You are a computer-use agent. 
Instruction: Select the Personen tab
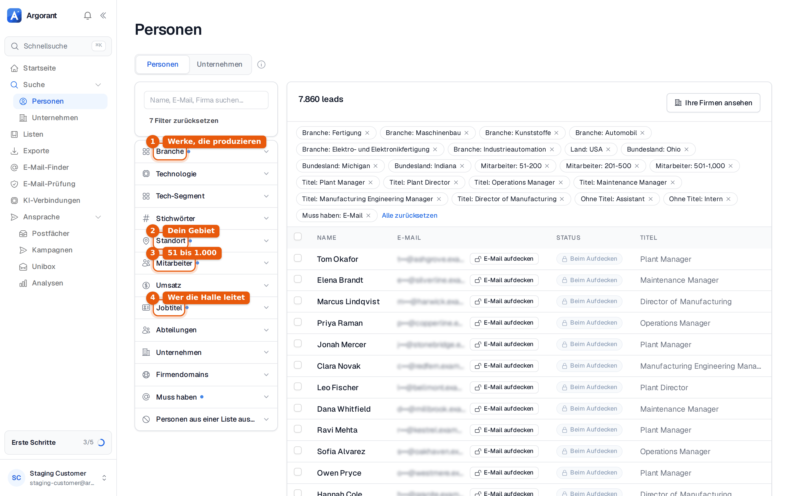click(162, 64)
